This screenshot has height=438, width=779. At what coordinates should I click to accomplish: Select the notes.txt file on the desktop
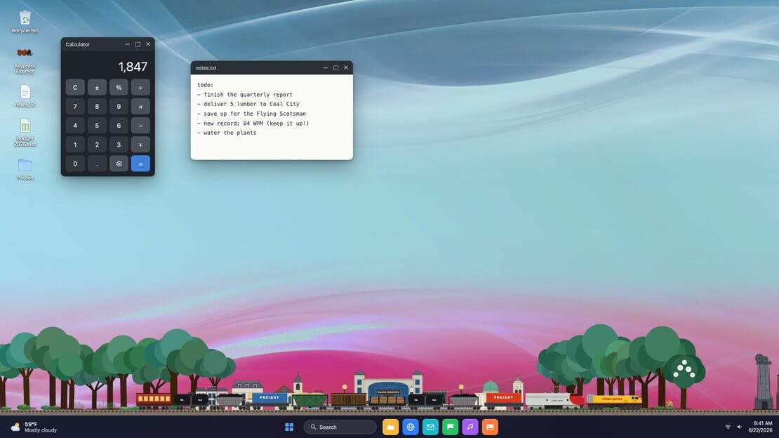[x=25, y=96]
